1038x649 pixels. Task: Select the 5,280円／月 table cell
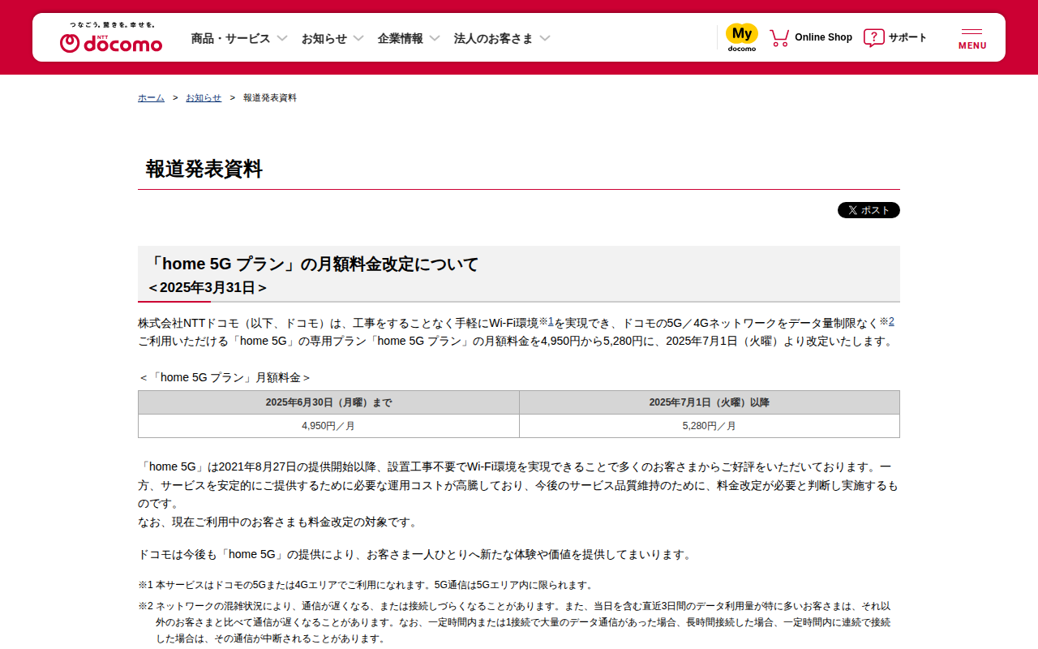710,426
